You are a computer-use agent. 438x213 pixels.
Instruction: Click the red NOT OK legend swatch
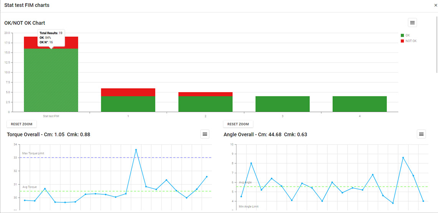402,41
